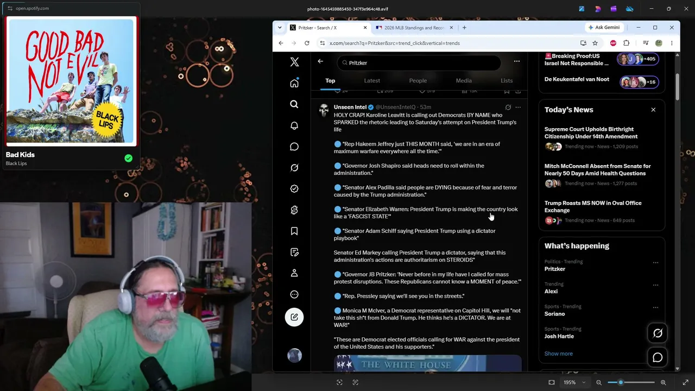Open more options for the Soriano trend
The width and height of the screenshot is (695, 391).
tap(655, 307)
